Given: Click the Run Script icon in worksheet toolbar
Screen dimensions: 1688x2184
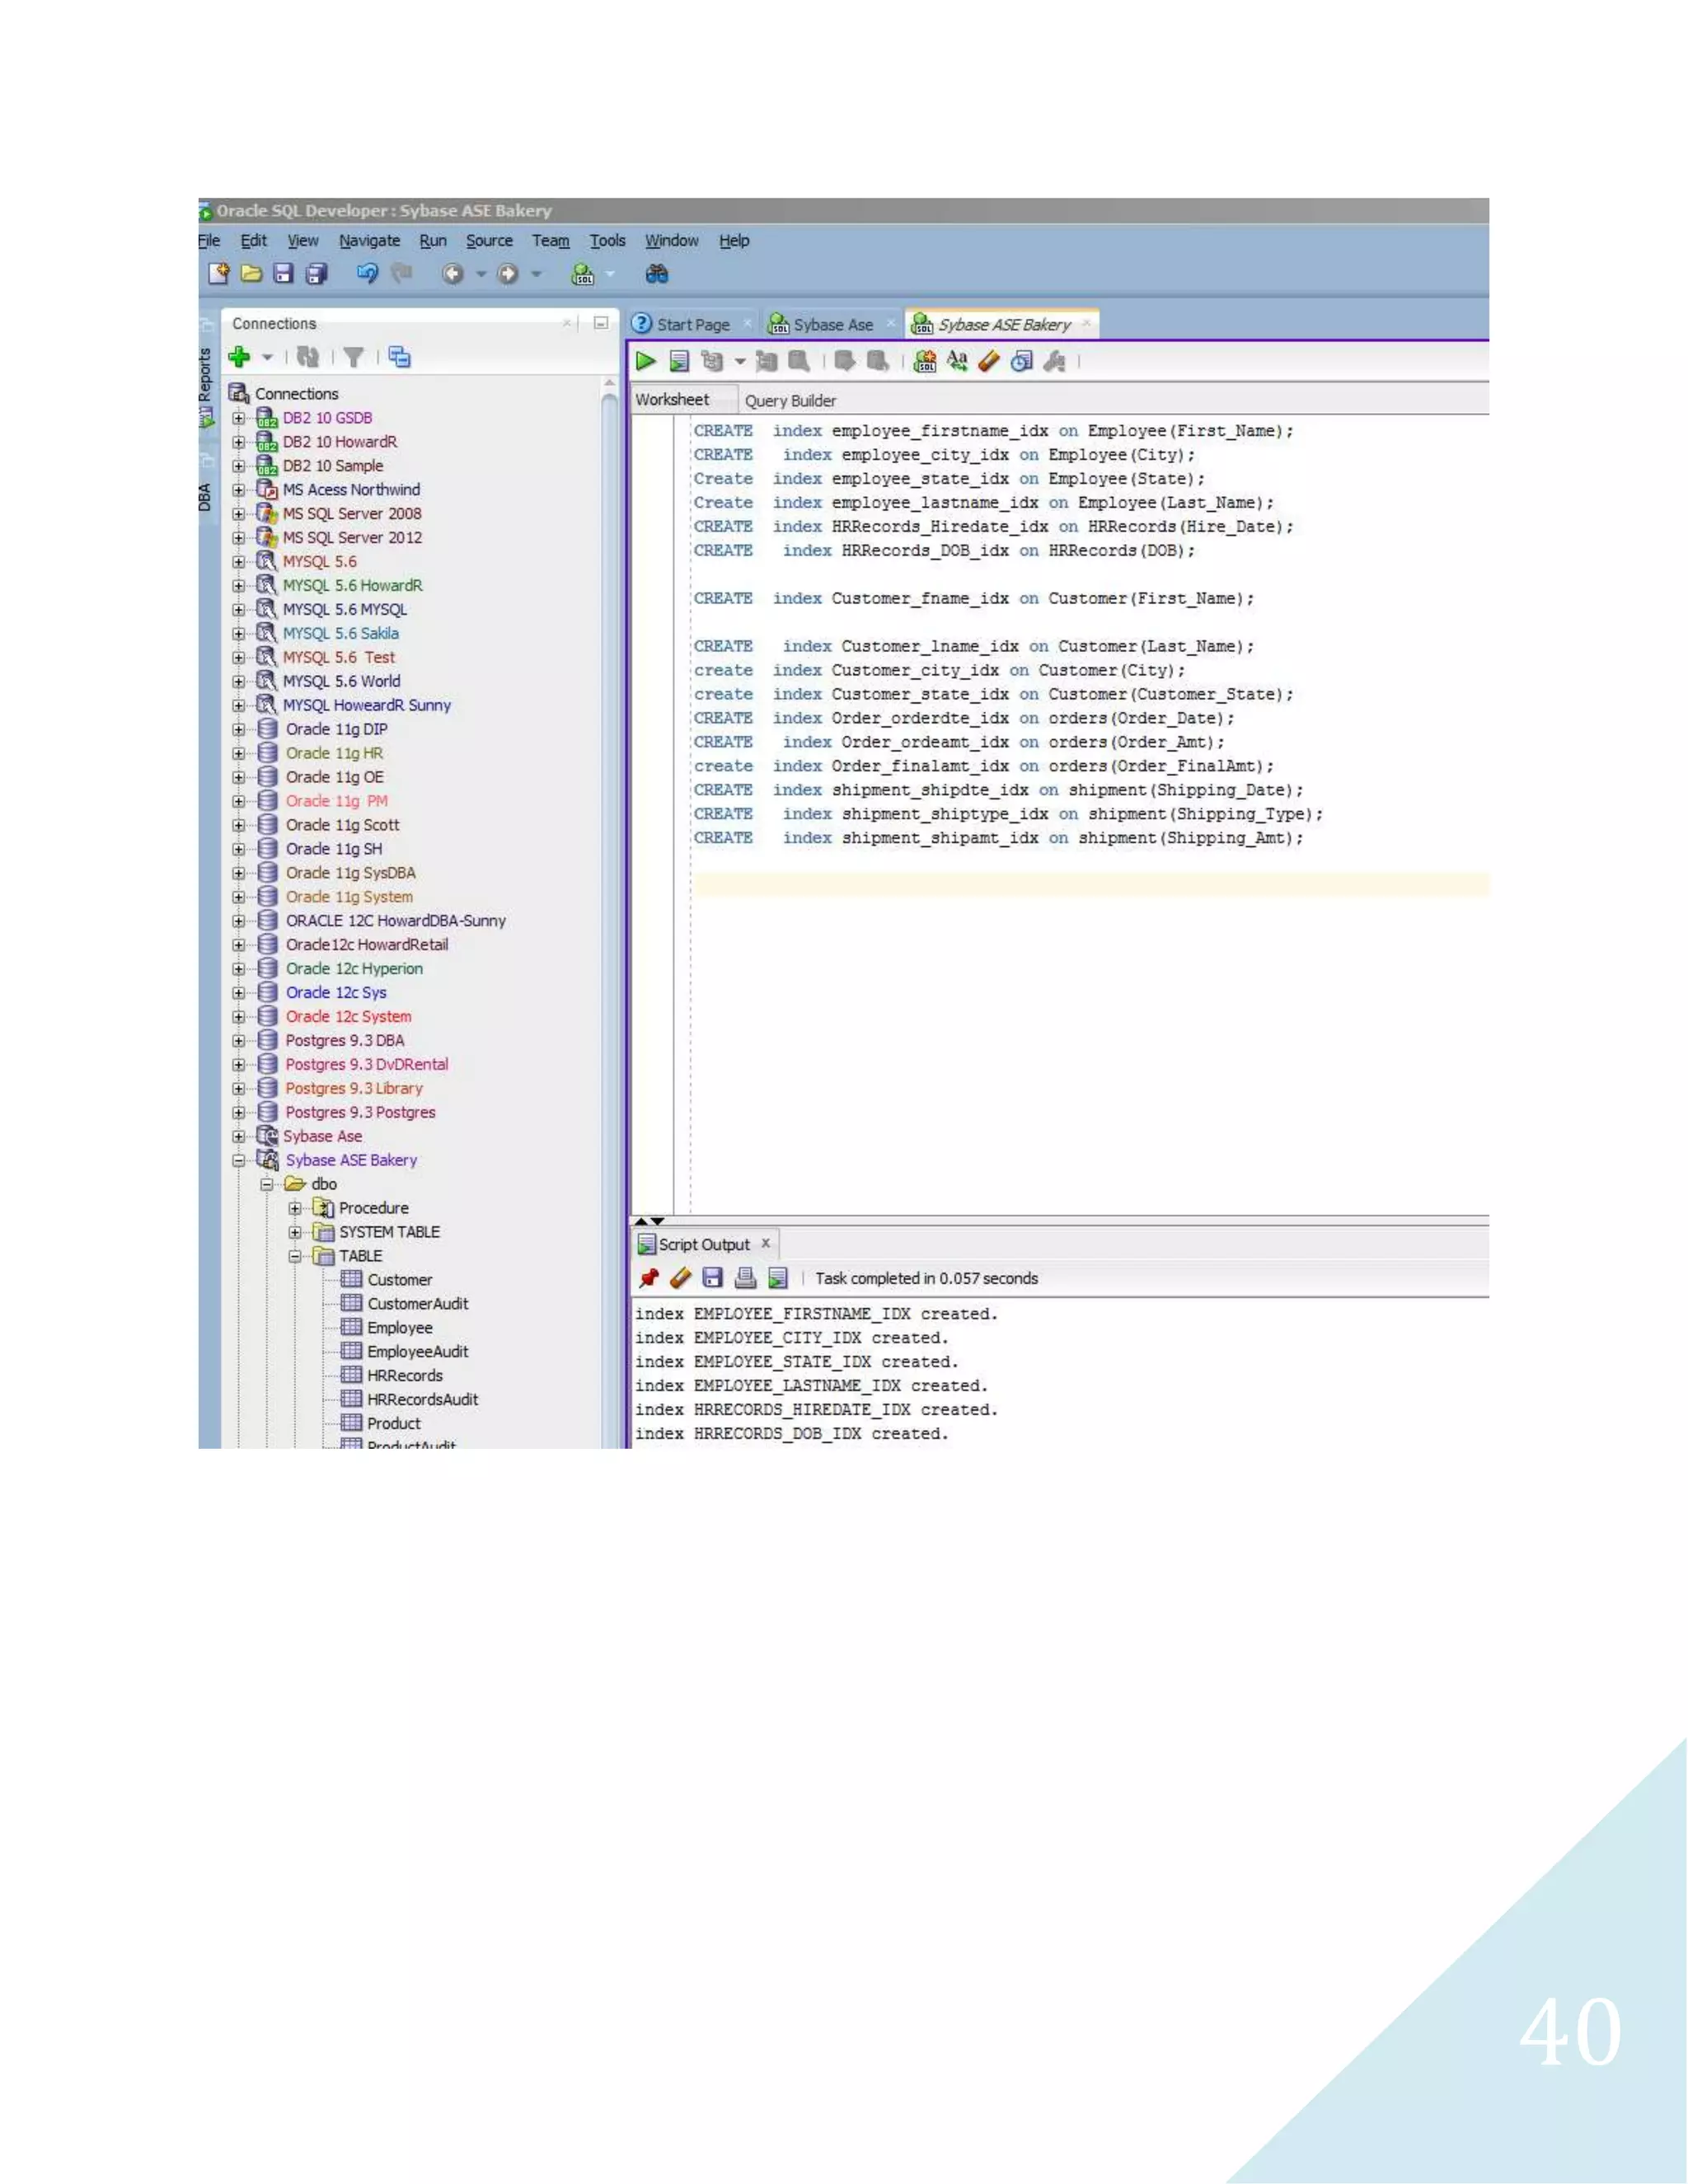Looking at the screenshot, I should point(679,361).
